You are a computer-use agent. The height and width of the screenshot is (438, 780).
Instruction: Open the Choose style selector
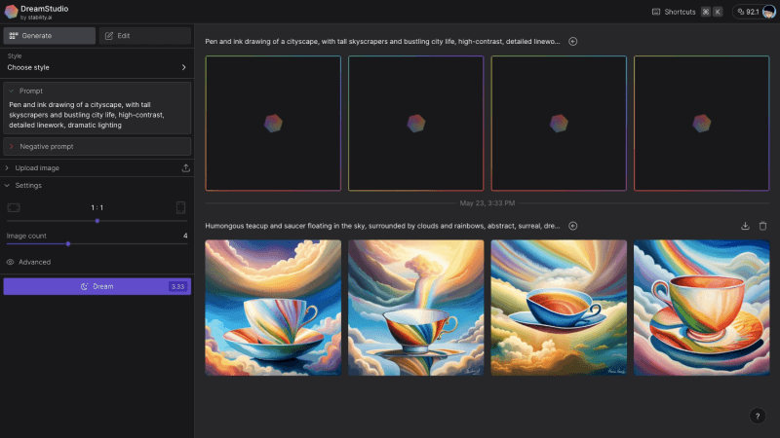97,67
